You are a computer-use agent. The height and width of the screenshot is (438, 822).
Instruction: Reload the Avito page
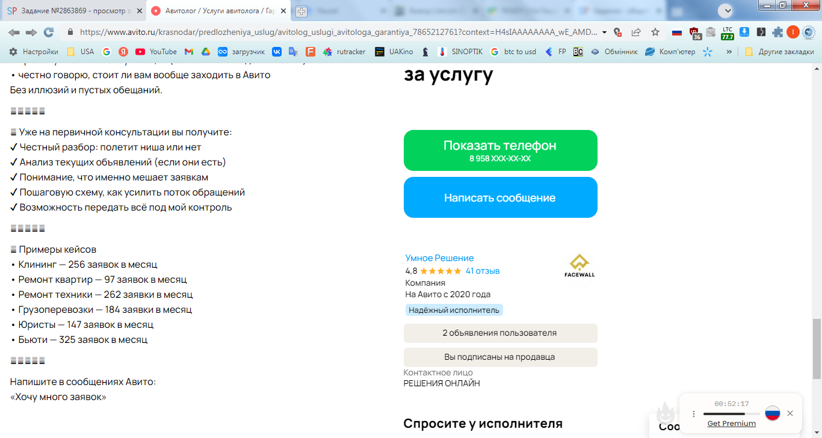[49, 32]
